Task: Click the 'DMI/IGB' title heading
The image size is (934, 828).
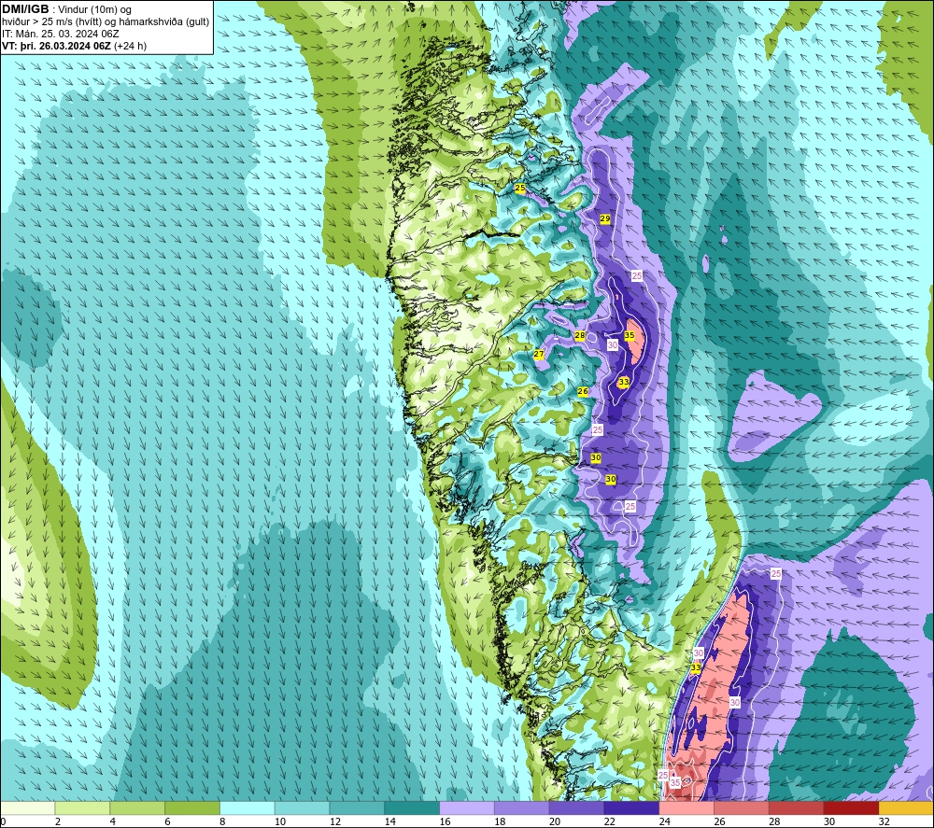Action: (x=25, y=9)
